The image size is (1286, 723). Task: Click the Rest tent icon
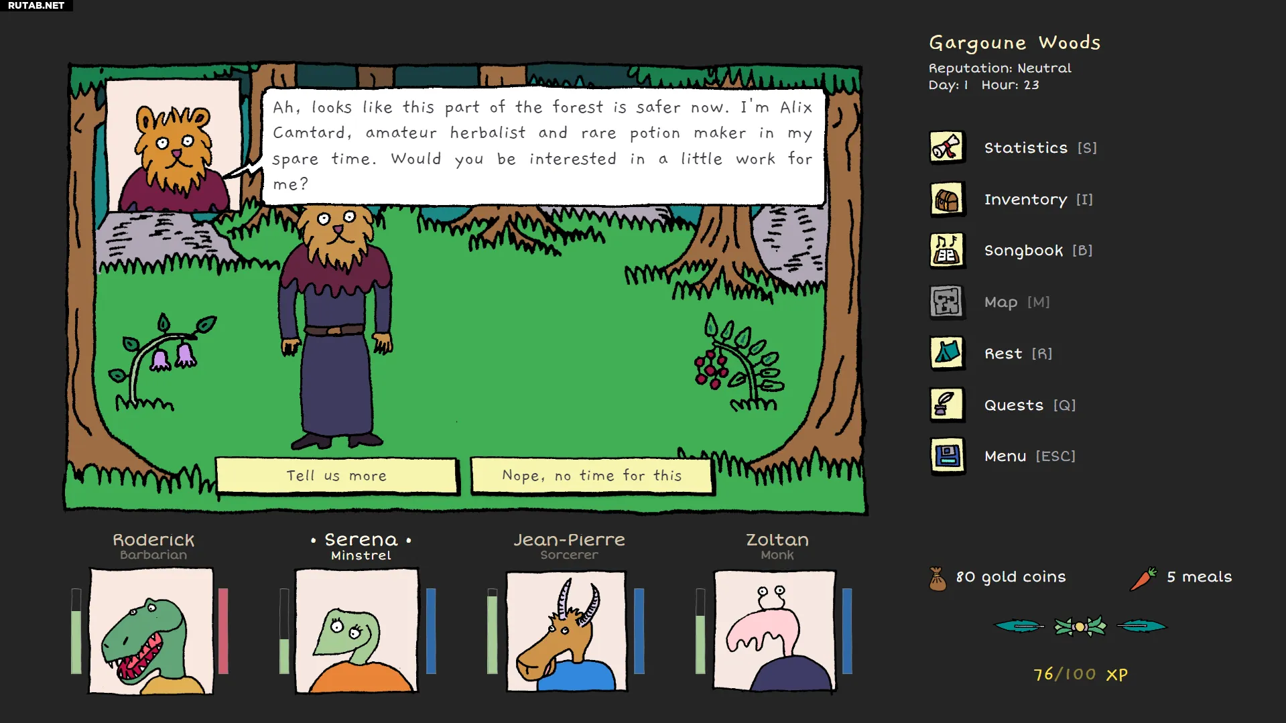[947, 353]
